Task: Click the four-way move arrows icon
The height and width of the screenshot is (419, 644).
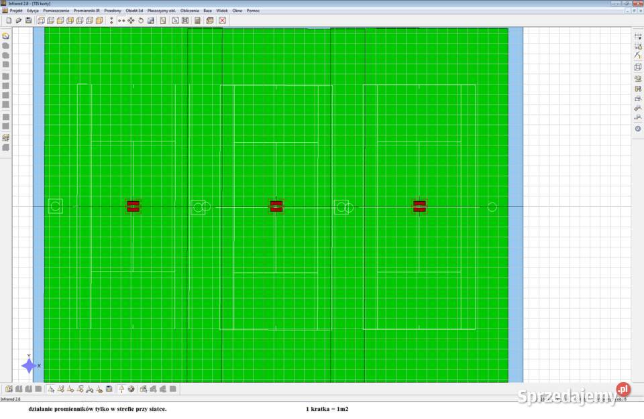Action: pyautogui.click(x=131, y=21)
